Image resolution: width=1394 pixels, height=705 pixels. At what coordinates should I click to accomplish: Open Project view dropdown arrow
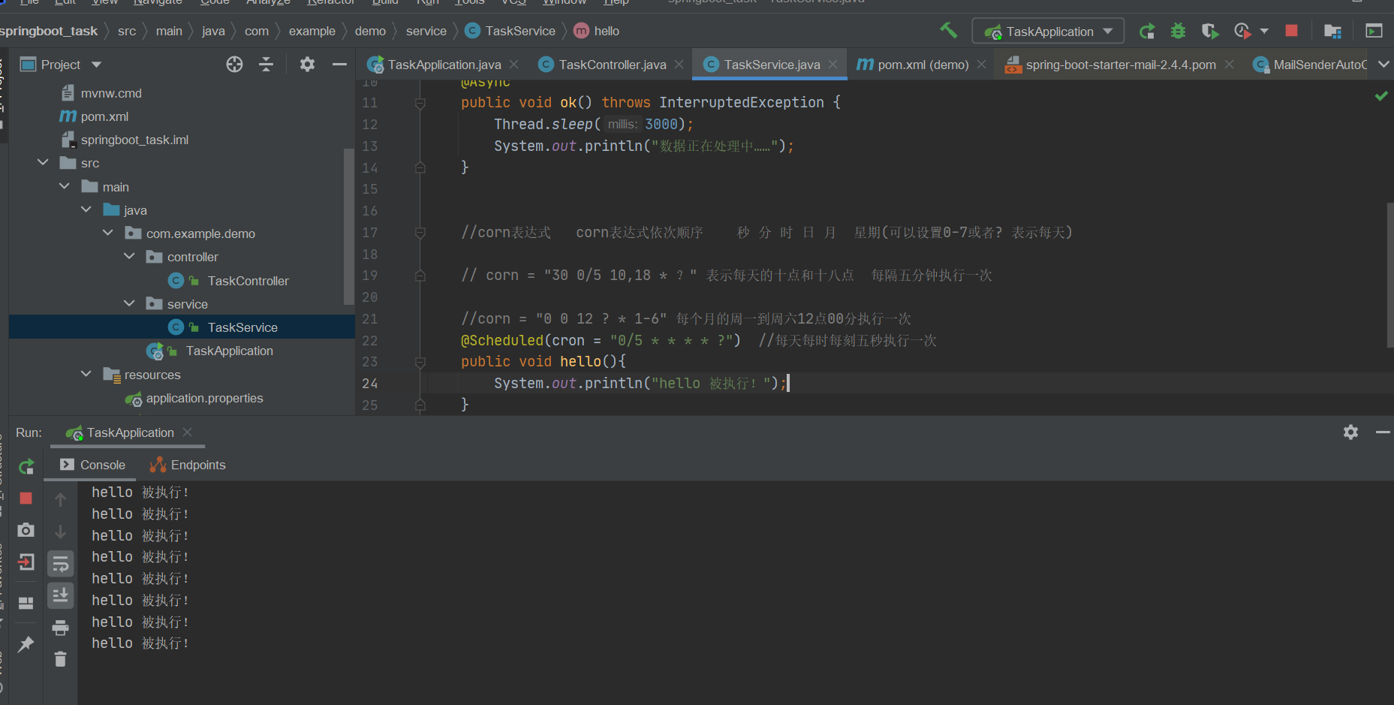(97, 65)
